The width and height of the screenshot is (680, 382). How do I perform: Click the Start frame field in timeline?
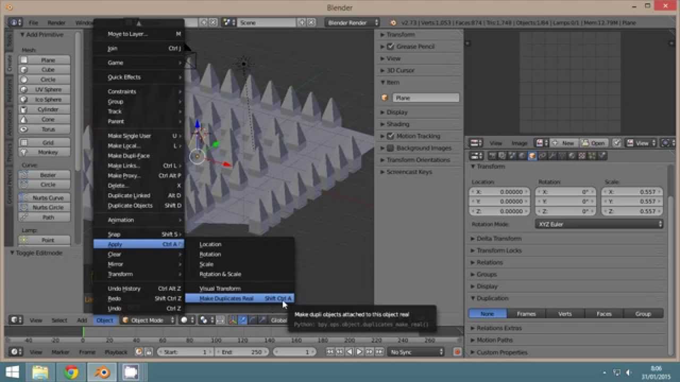185,352
